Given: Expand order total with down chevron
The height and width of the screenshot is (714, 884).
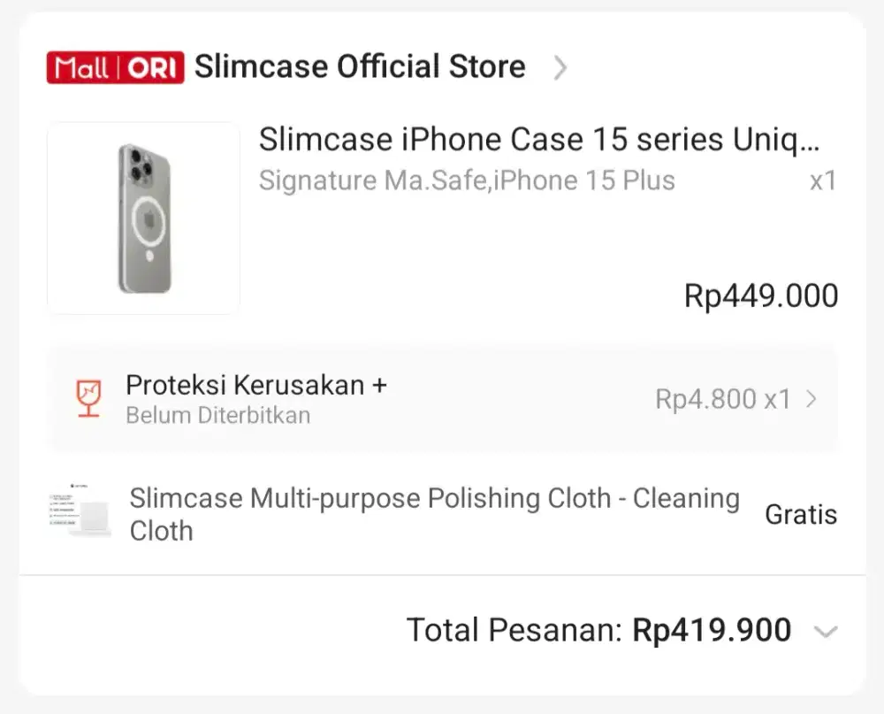Looking at the screenshot, I should 825,632.
